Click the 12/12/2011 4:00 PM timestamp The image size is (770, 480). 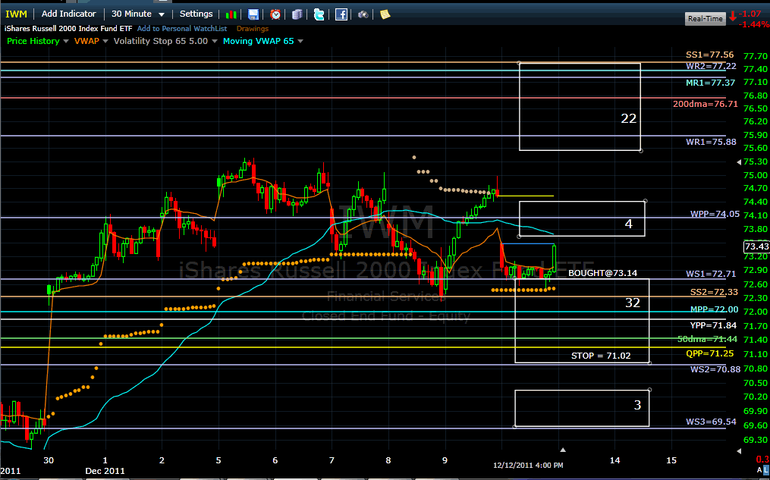(x=528, y=466)
